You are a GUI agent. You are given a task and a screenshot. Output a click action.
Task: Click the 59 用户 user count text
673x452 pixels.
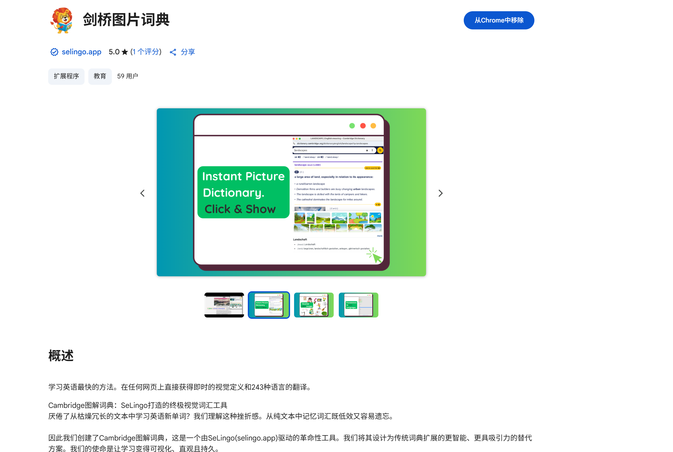pyautogui.click(x=128, y=76)
